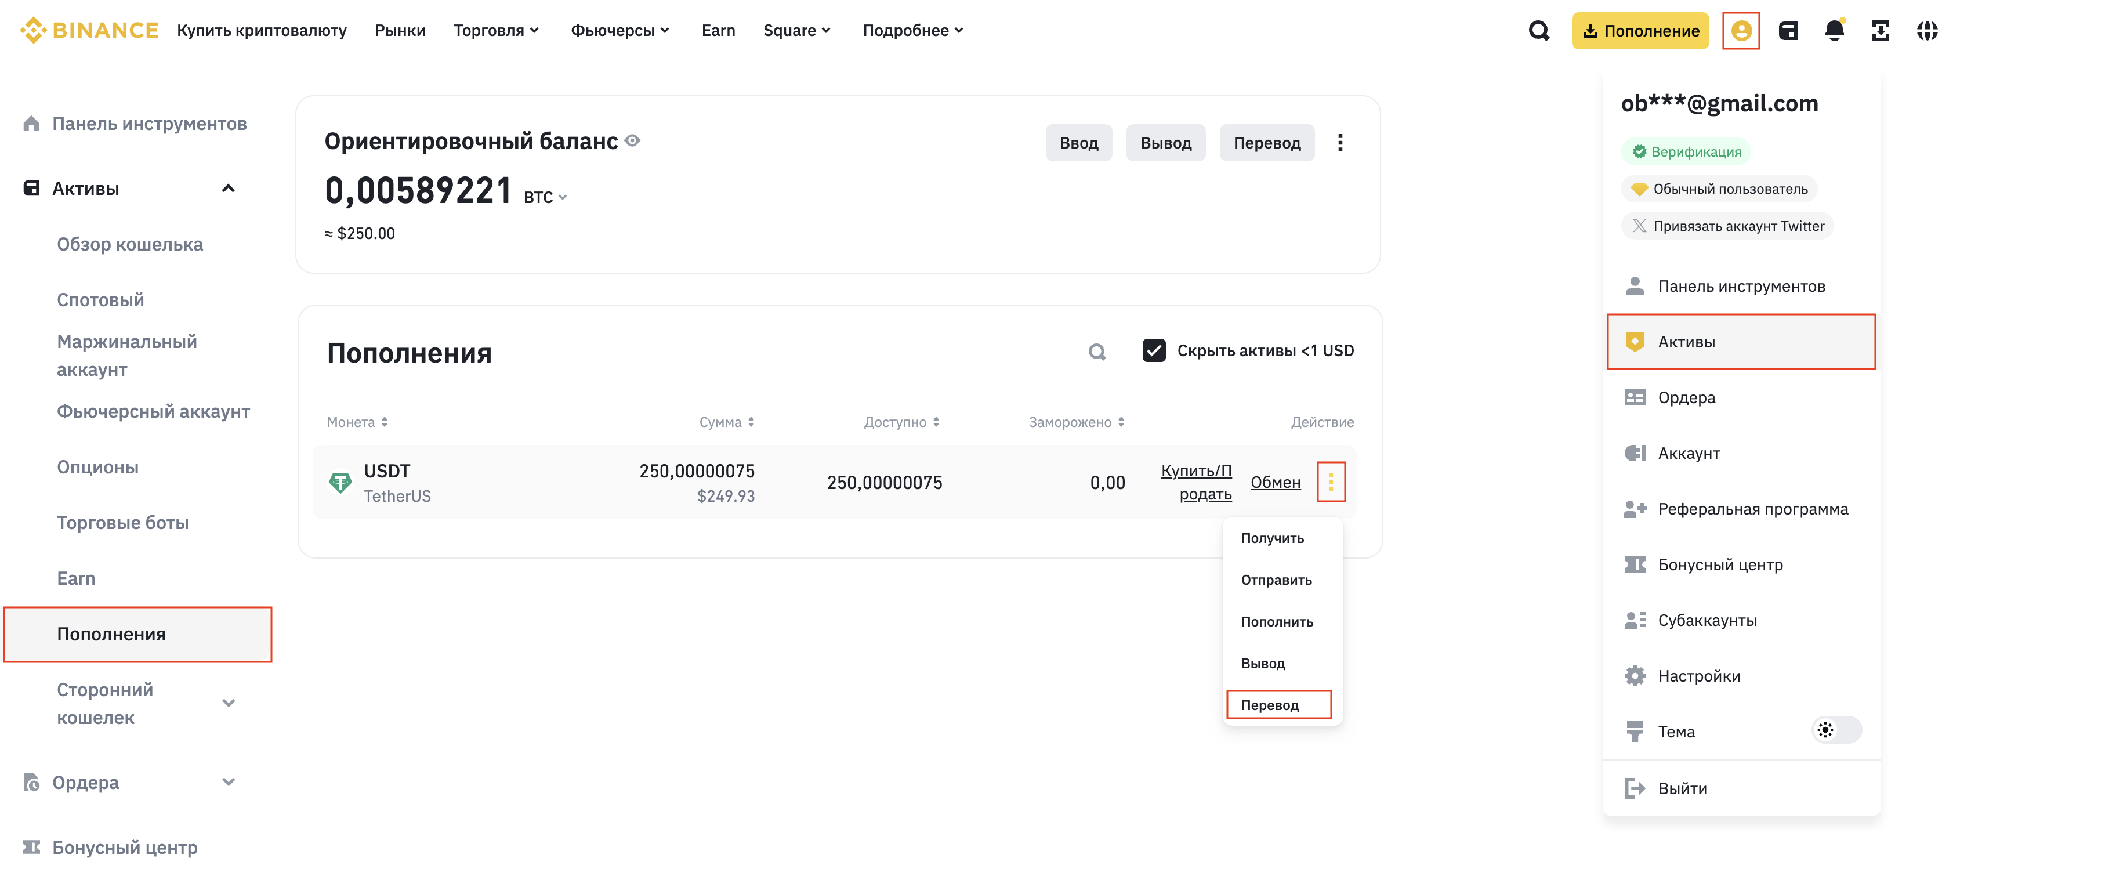Click the Перевод button in balance card
Viewport: 2105px width, 869px height.
1267,143
